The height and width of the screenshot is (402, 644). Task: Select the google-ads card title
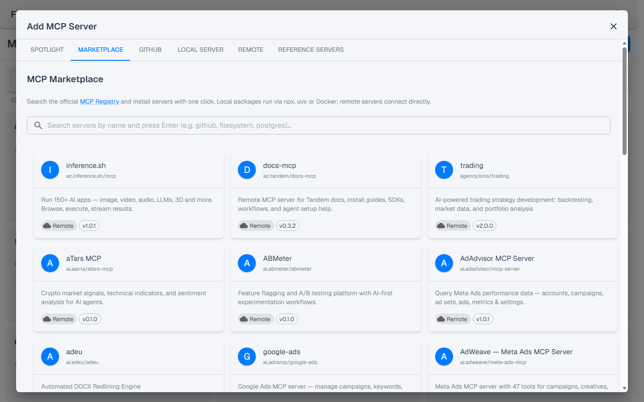(282, 352)
